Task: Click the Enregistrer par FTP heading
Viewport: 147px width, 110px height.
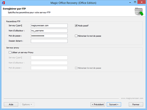Action: (14, 9)
